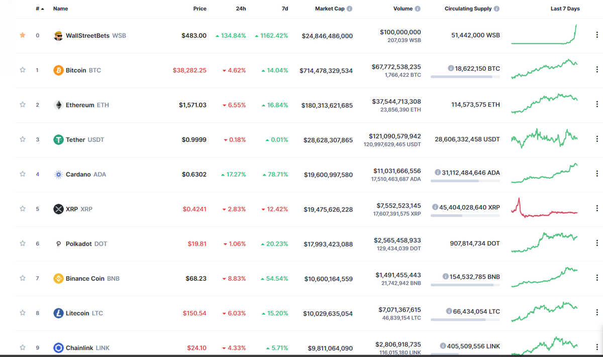This screenshot has width=603, height=357.
Task: Click the Ethereum diamond logo
Action: pos(58,105)
